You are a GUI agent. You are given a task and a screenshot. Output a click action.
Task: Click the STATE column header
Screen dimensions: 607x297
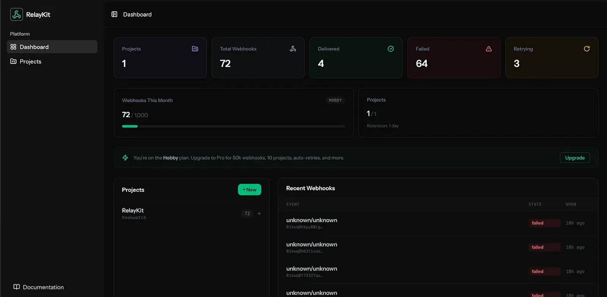[535, 204]
